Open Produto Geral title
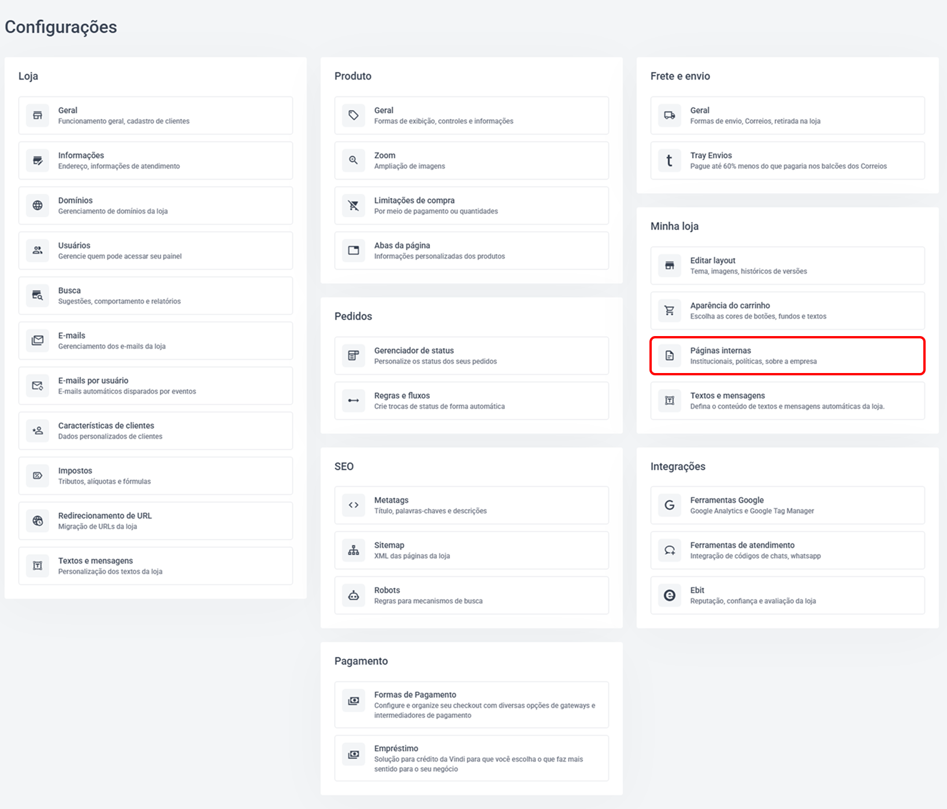947x809 pixels. coord(384,110)
